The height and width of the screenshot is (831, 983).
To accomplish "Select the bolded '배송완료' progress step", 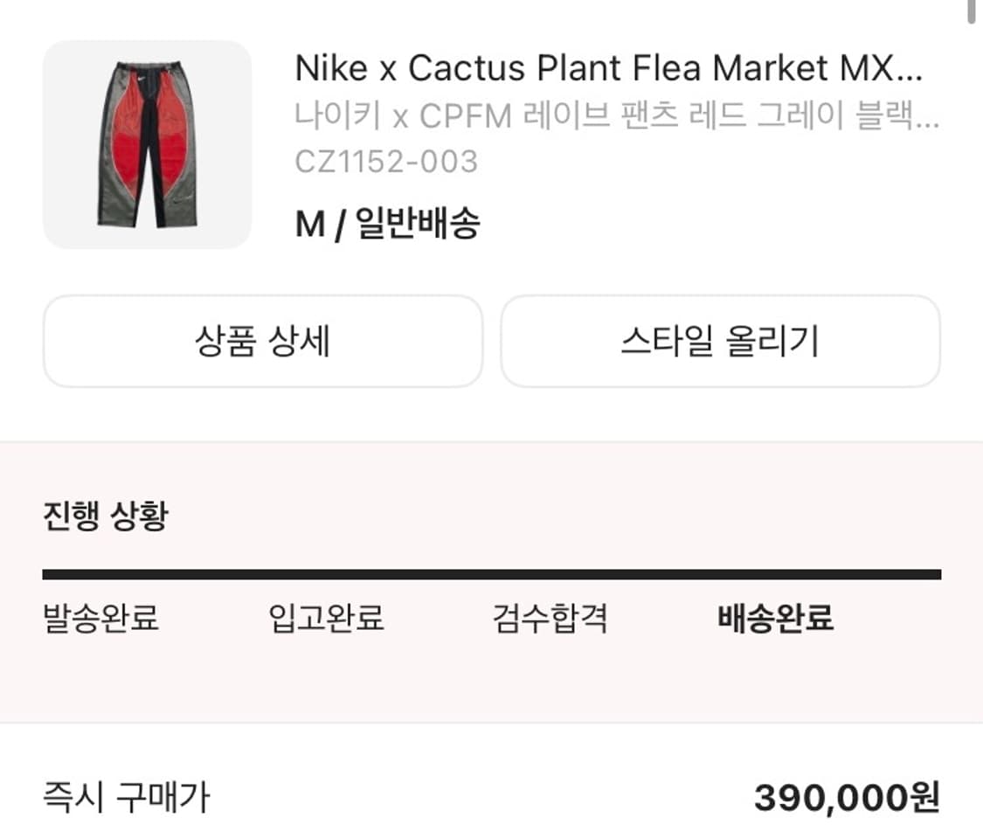I will [x=776, y=620].
